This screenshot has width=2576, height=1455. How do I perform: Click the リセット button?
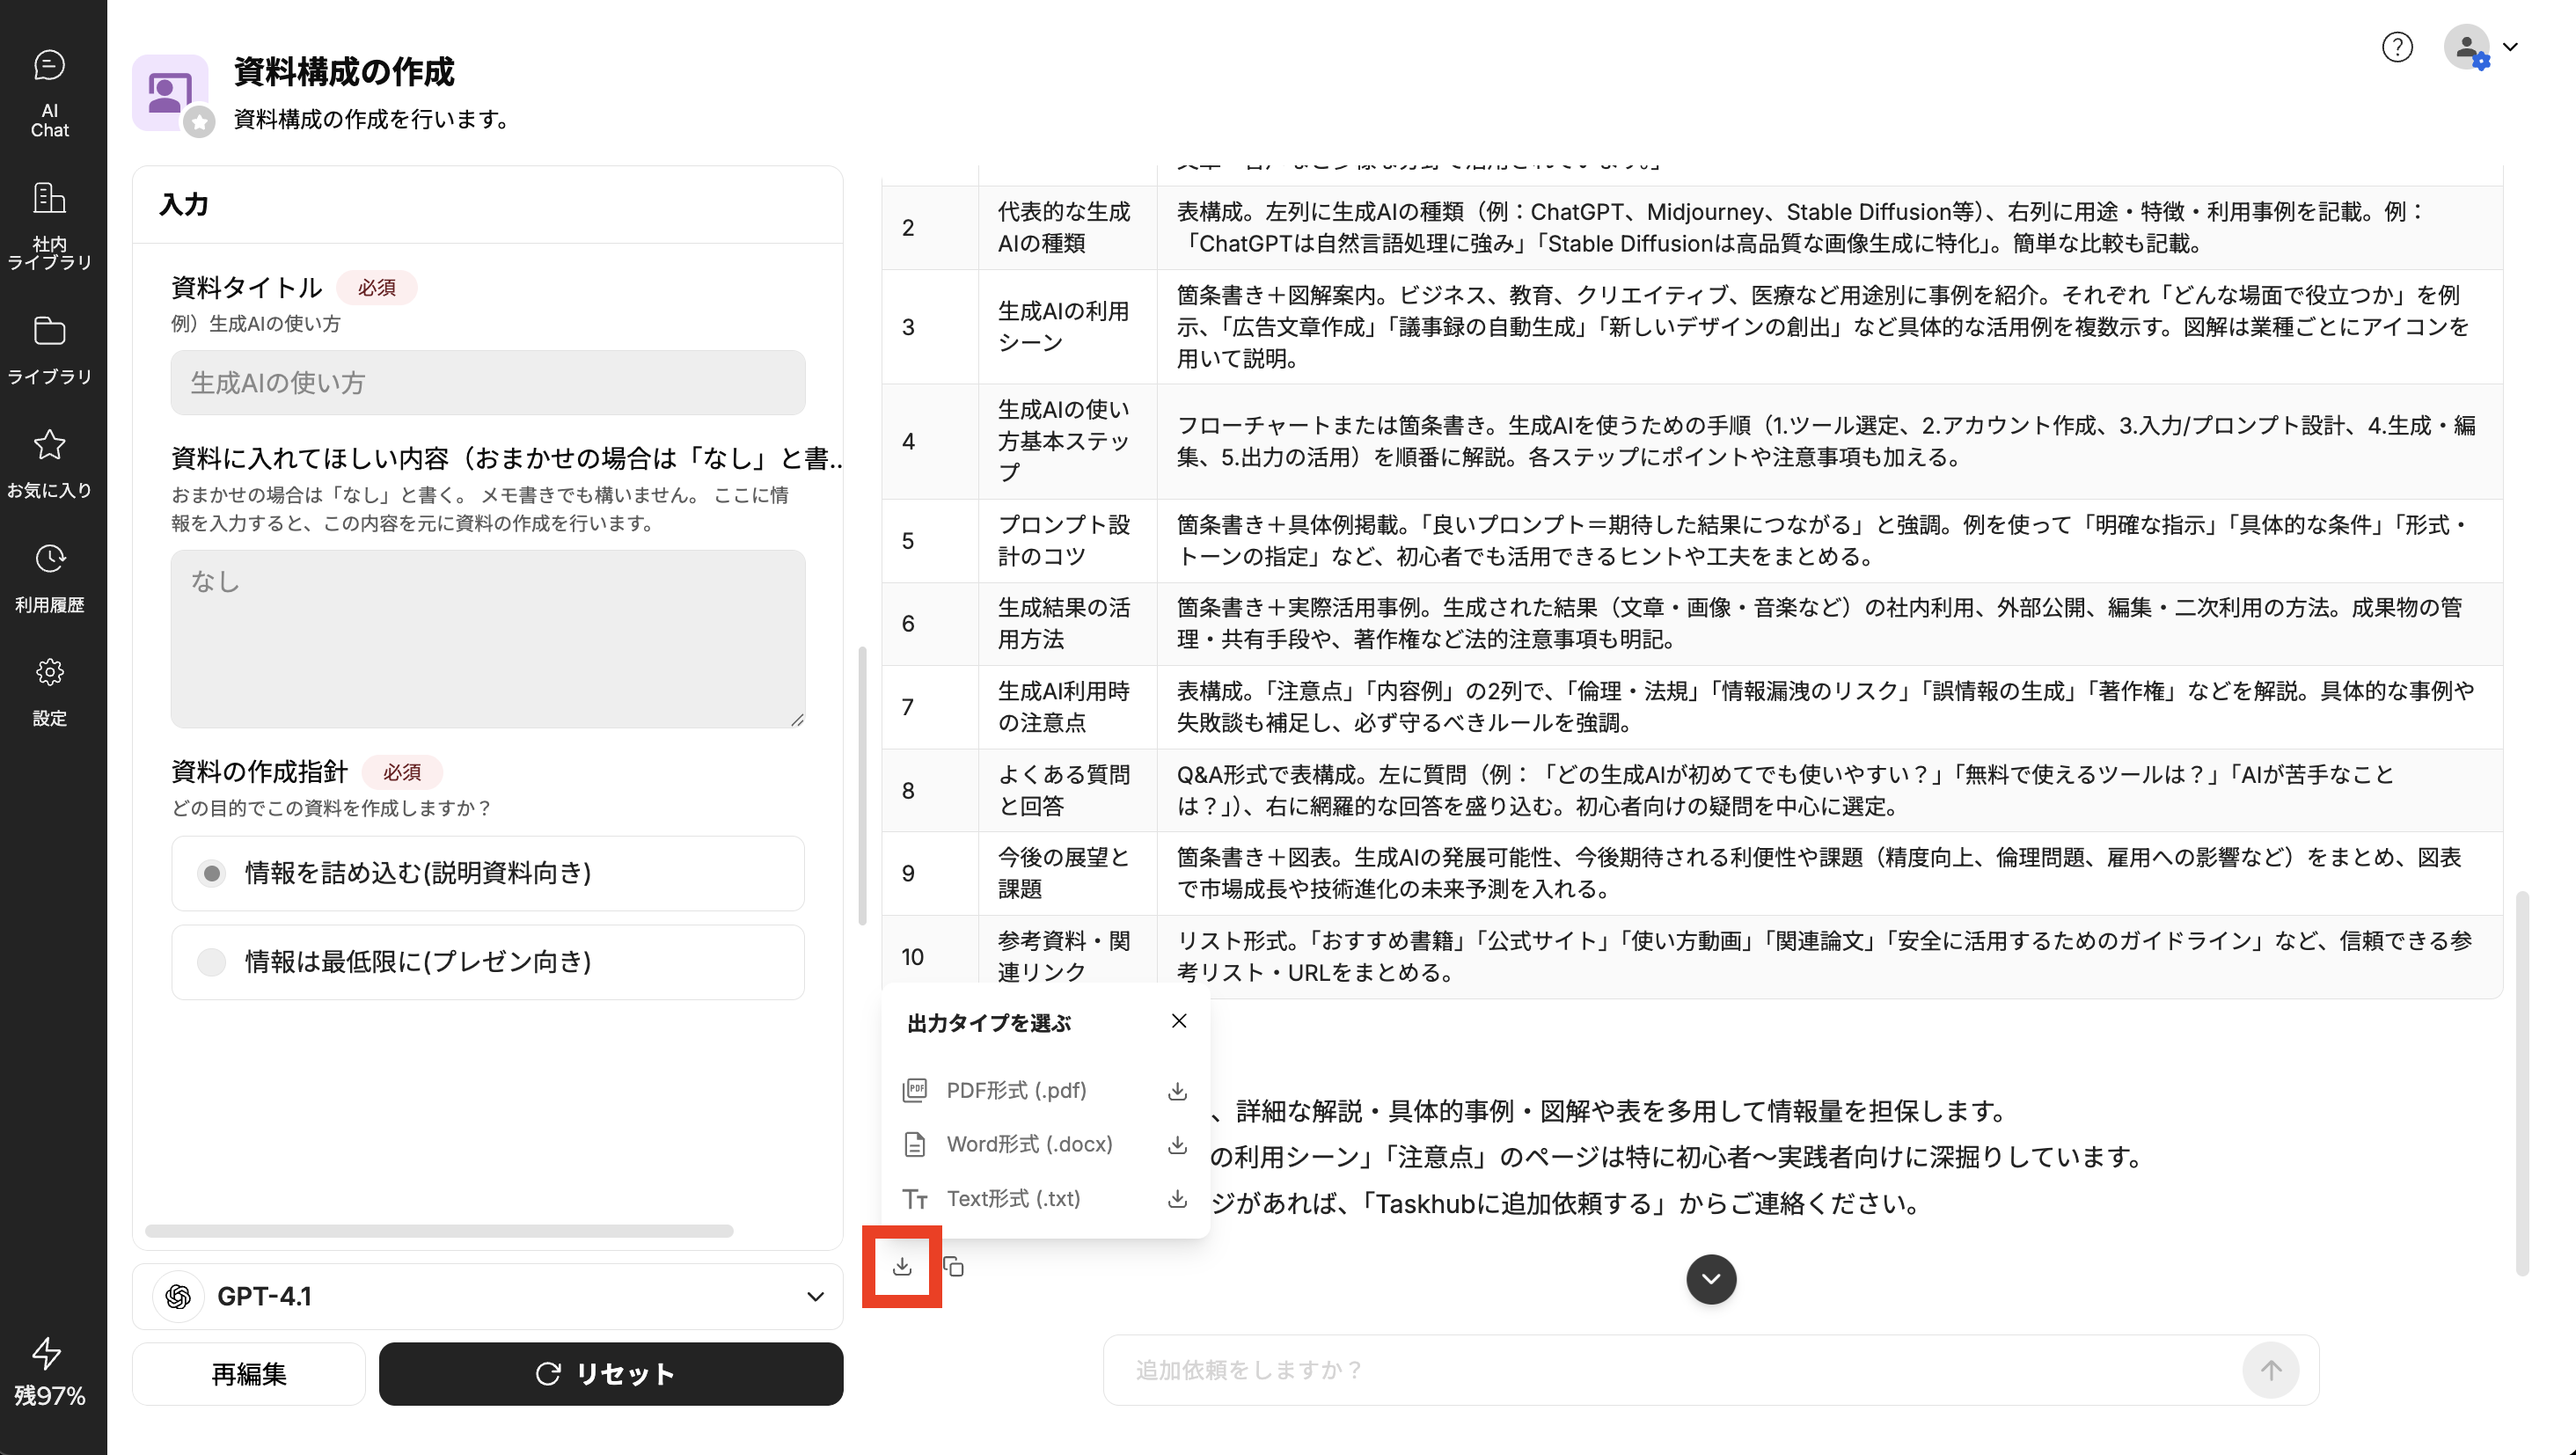point(610,1374)
